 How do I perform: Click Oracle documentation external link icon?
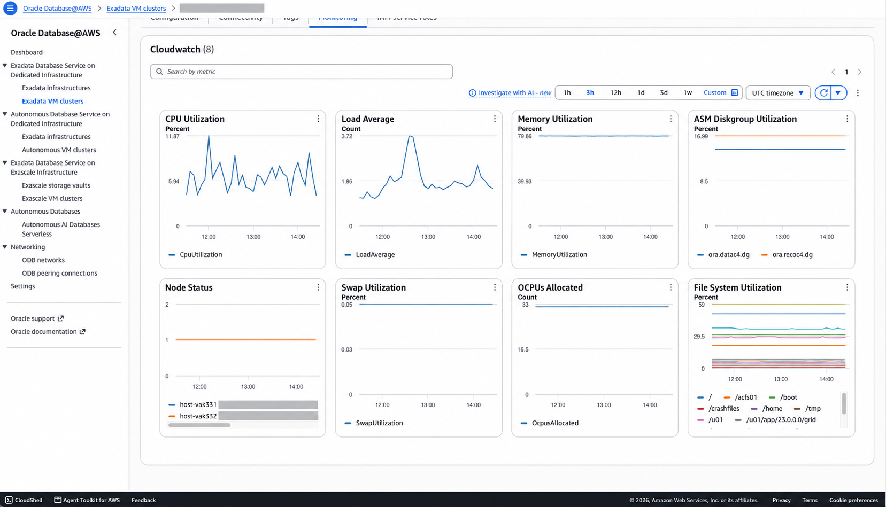click(x=82, y=332)
